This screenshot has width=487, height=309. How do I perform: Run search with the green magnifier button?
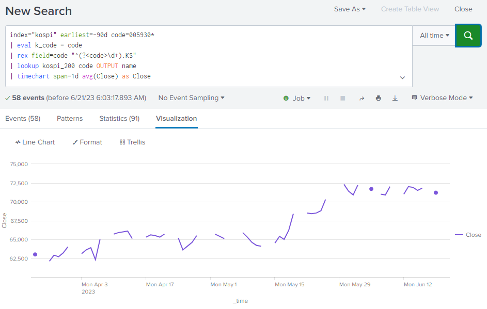pyautogui.click(x=468, y=36)
